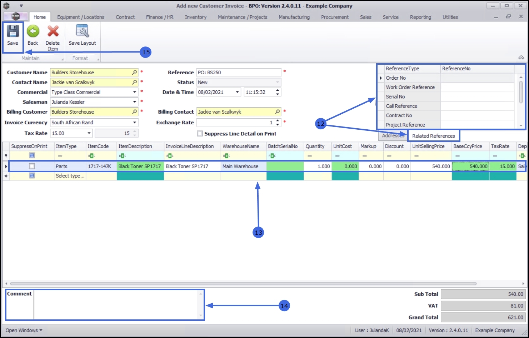The width and height of the screenshot is (529, 338).
Task: Select the Related References tab
Action: point(433,136)
